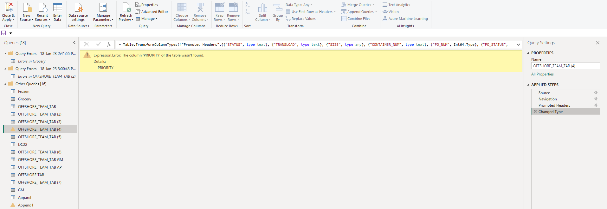Viewport: 607px width, 209px height.
Task: Collapse the APPLIED STEPS section
Action: 528,85
